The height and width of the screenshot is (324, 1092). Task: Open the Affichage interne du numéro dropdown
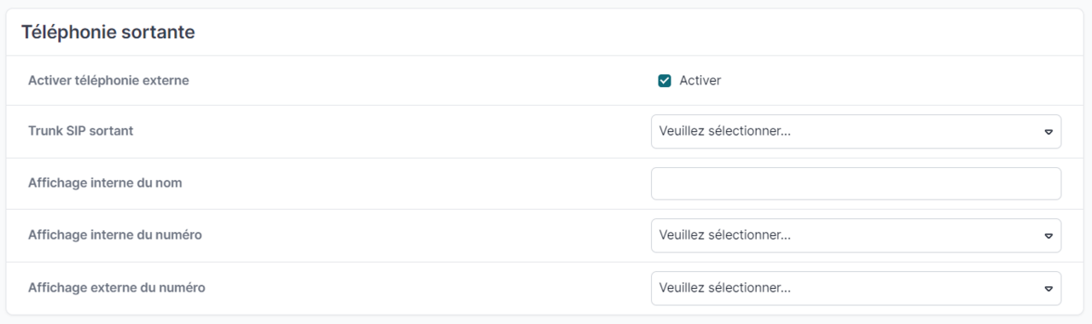click(x=856, y=235)
